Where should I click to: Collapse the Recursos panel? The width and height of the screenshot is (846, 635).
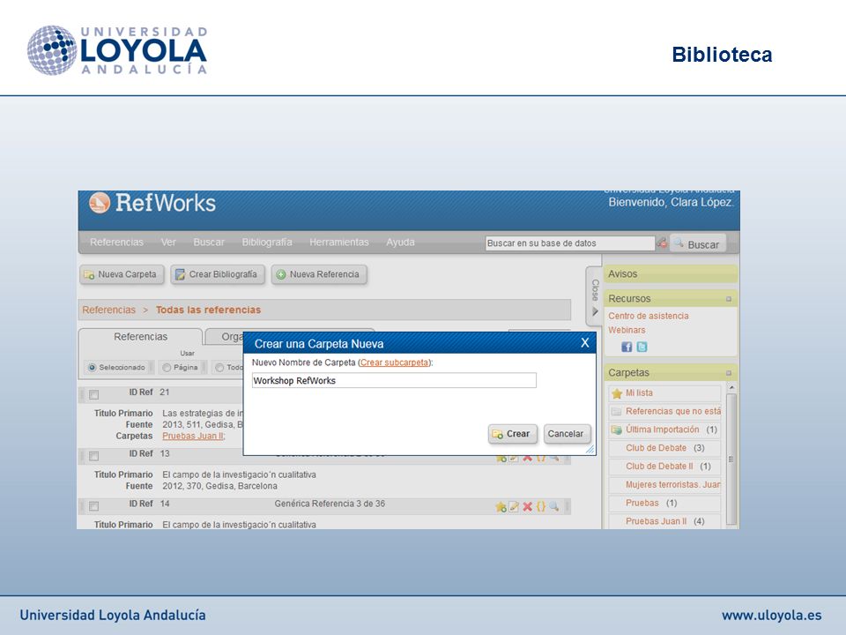(729, 299)
